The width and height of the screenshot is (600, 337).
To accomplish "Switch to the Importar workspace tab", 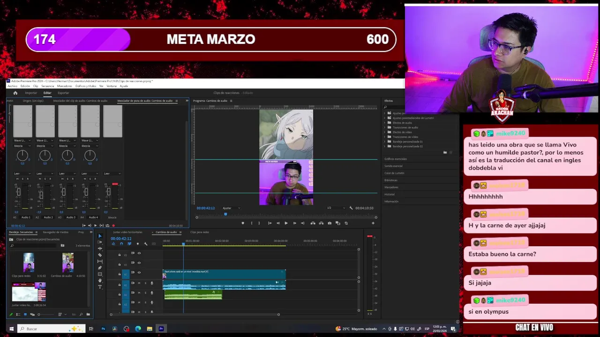I will click(x=31, y=93).
